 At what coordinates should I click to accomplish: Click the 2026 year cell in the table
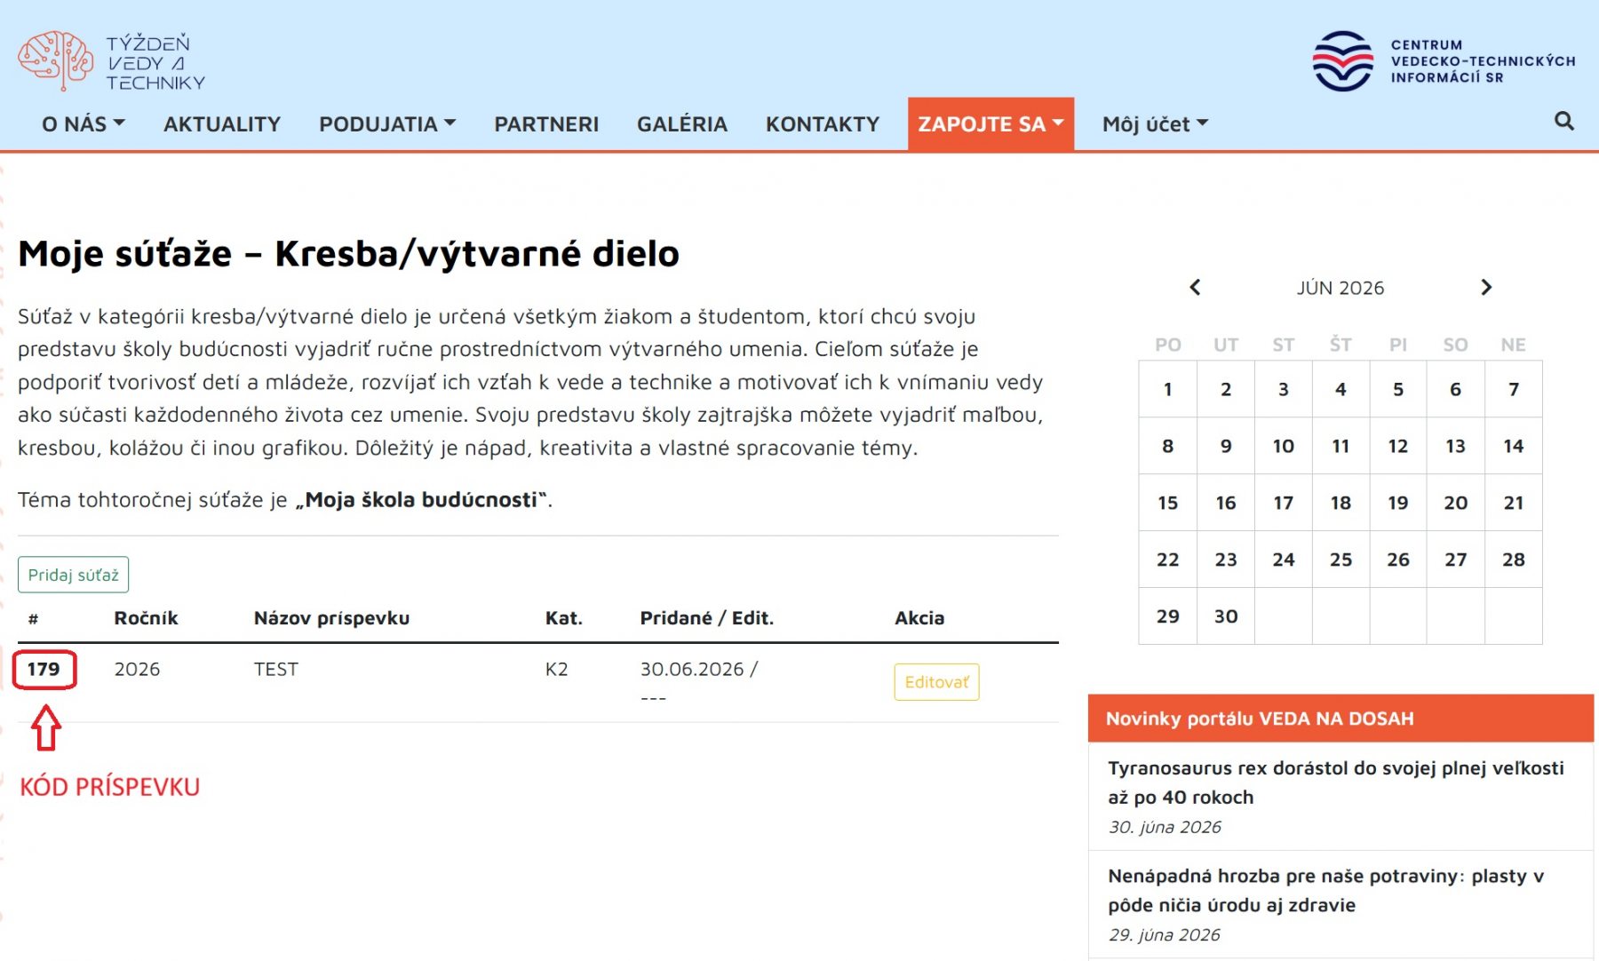(x=137, y=669)
